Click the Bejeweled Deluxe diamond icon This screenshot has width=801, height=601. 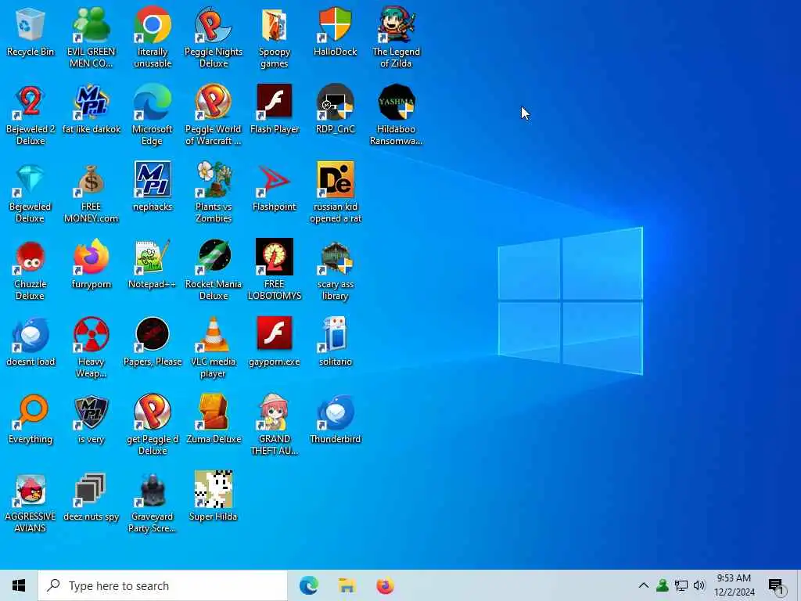coord(31,193)
